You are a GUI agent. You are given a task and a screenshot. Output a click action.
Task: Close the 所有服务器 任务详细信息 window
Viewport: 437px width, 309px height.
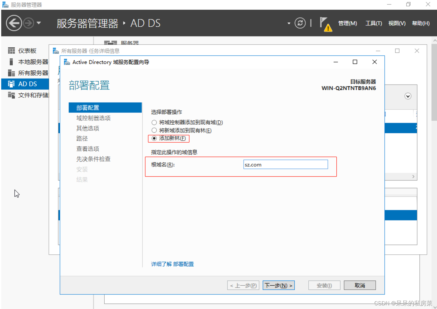417,51
